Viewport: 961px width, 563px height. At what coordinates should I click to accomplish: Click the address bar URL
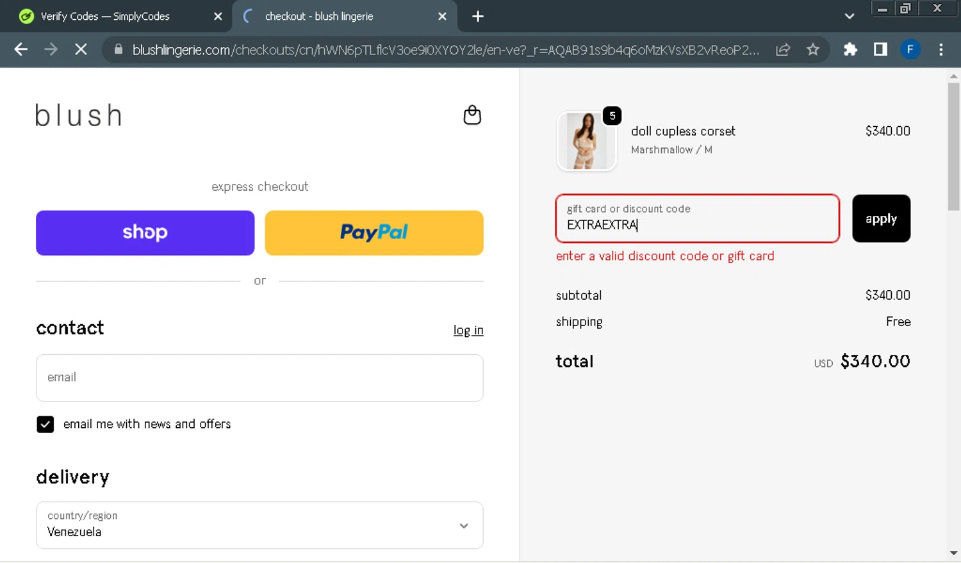[446, 50]
